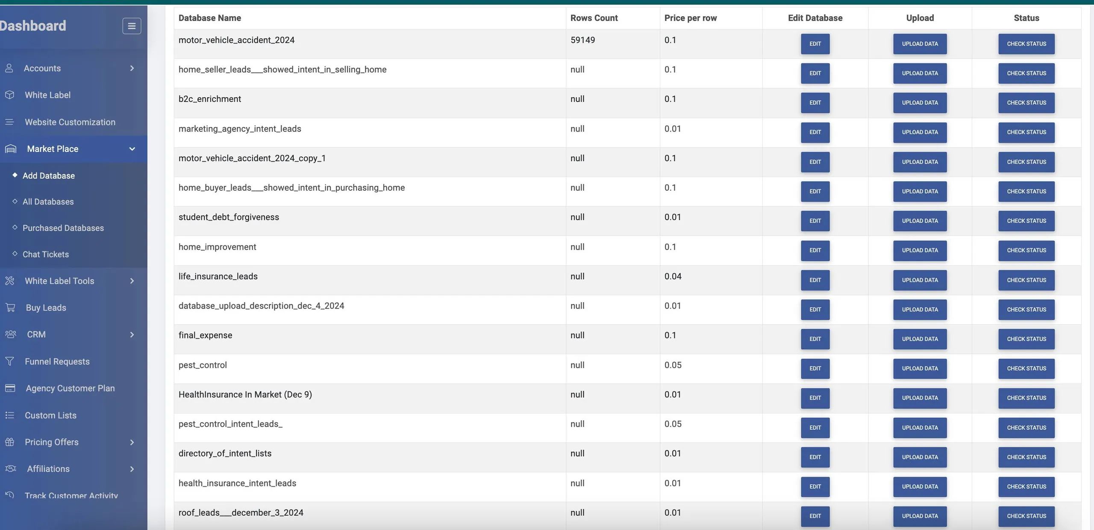Edit the final_expense database
Screen dimensions: 1094x530
[815, 339]
